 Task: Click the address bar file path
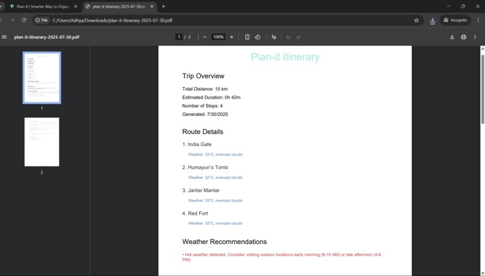pos(113,20)
